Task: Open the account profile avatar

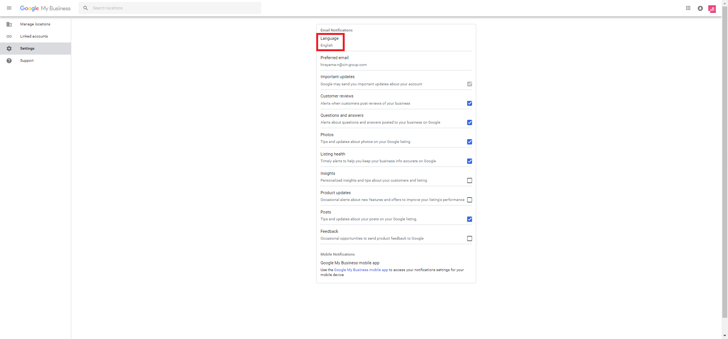Action: [x=712, y=9]
